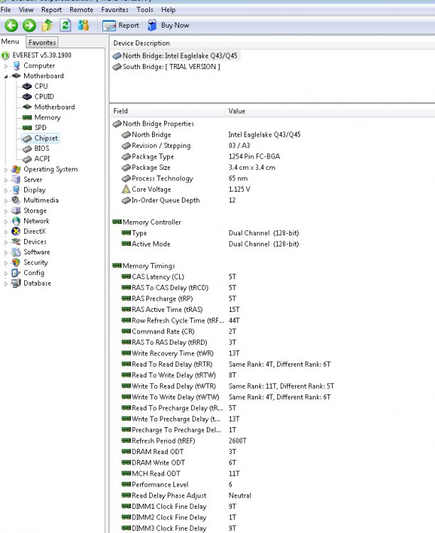Open the Tools menu

click(145, 10)
